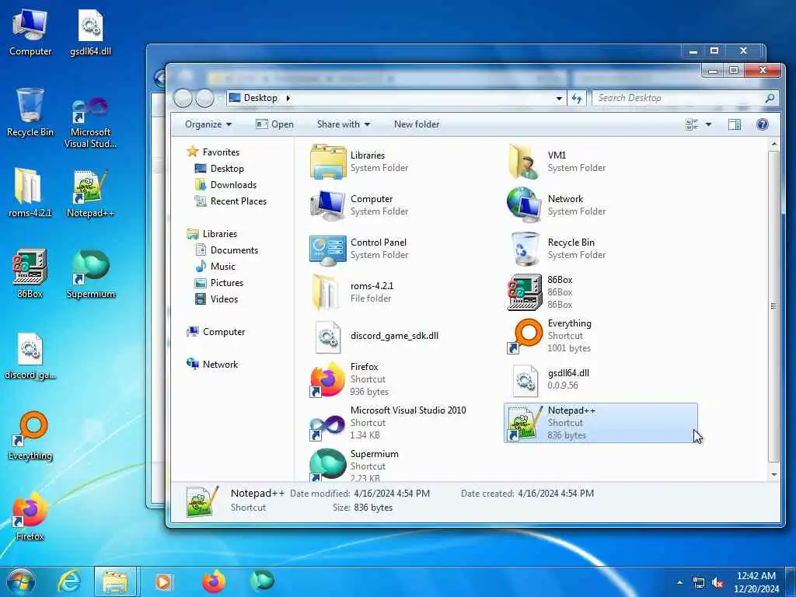796x597 pixels.
Task: Click the file list scroll up arrow
Action: 773,144
